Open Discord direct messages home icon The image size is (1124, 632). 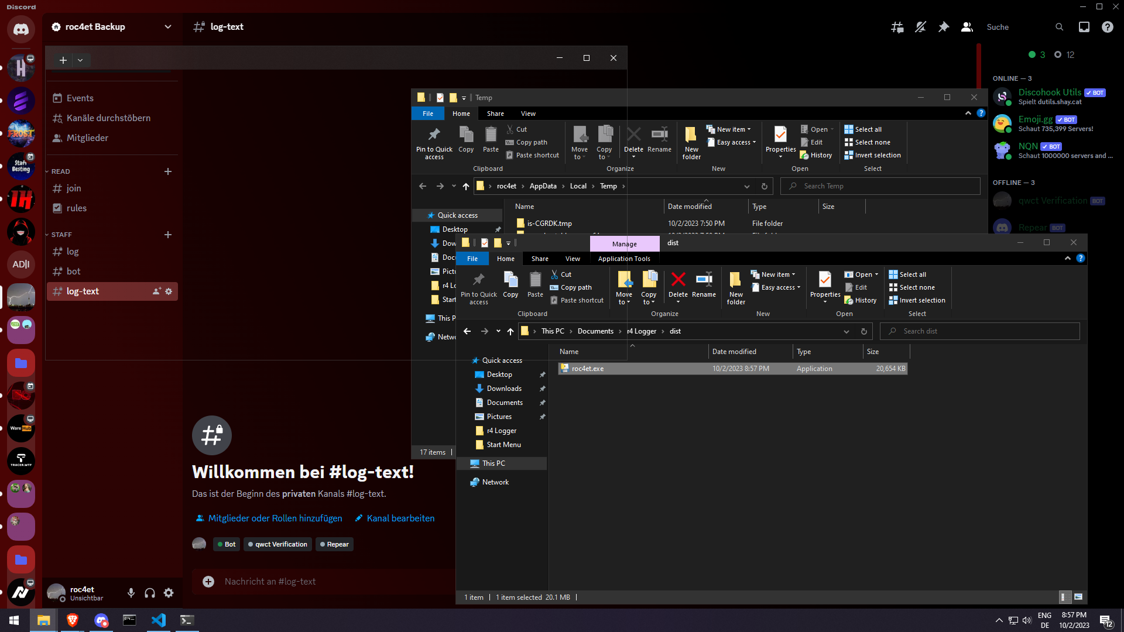(x=21, y=29)
